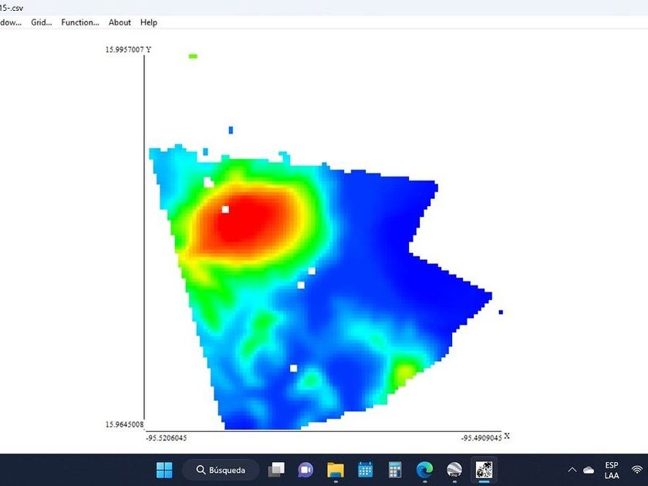Open the Calculator app icon
This screenshot has height=486, width=648.
click(395, 470)
